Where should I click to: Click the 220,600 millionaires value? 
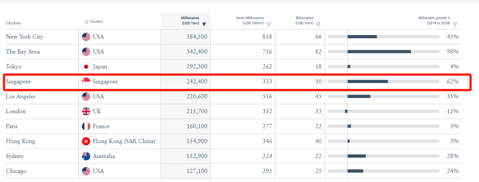tap(197, 96)
